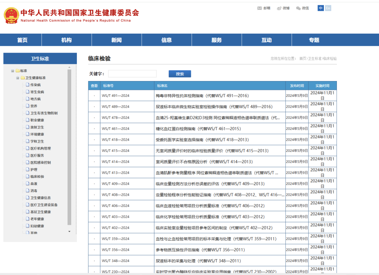Click the 卫生标准 breadcrumb link
This screenshot has width=379, height=275.
click(x=315, y=59)
